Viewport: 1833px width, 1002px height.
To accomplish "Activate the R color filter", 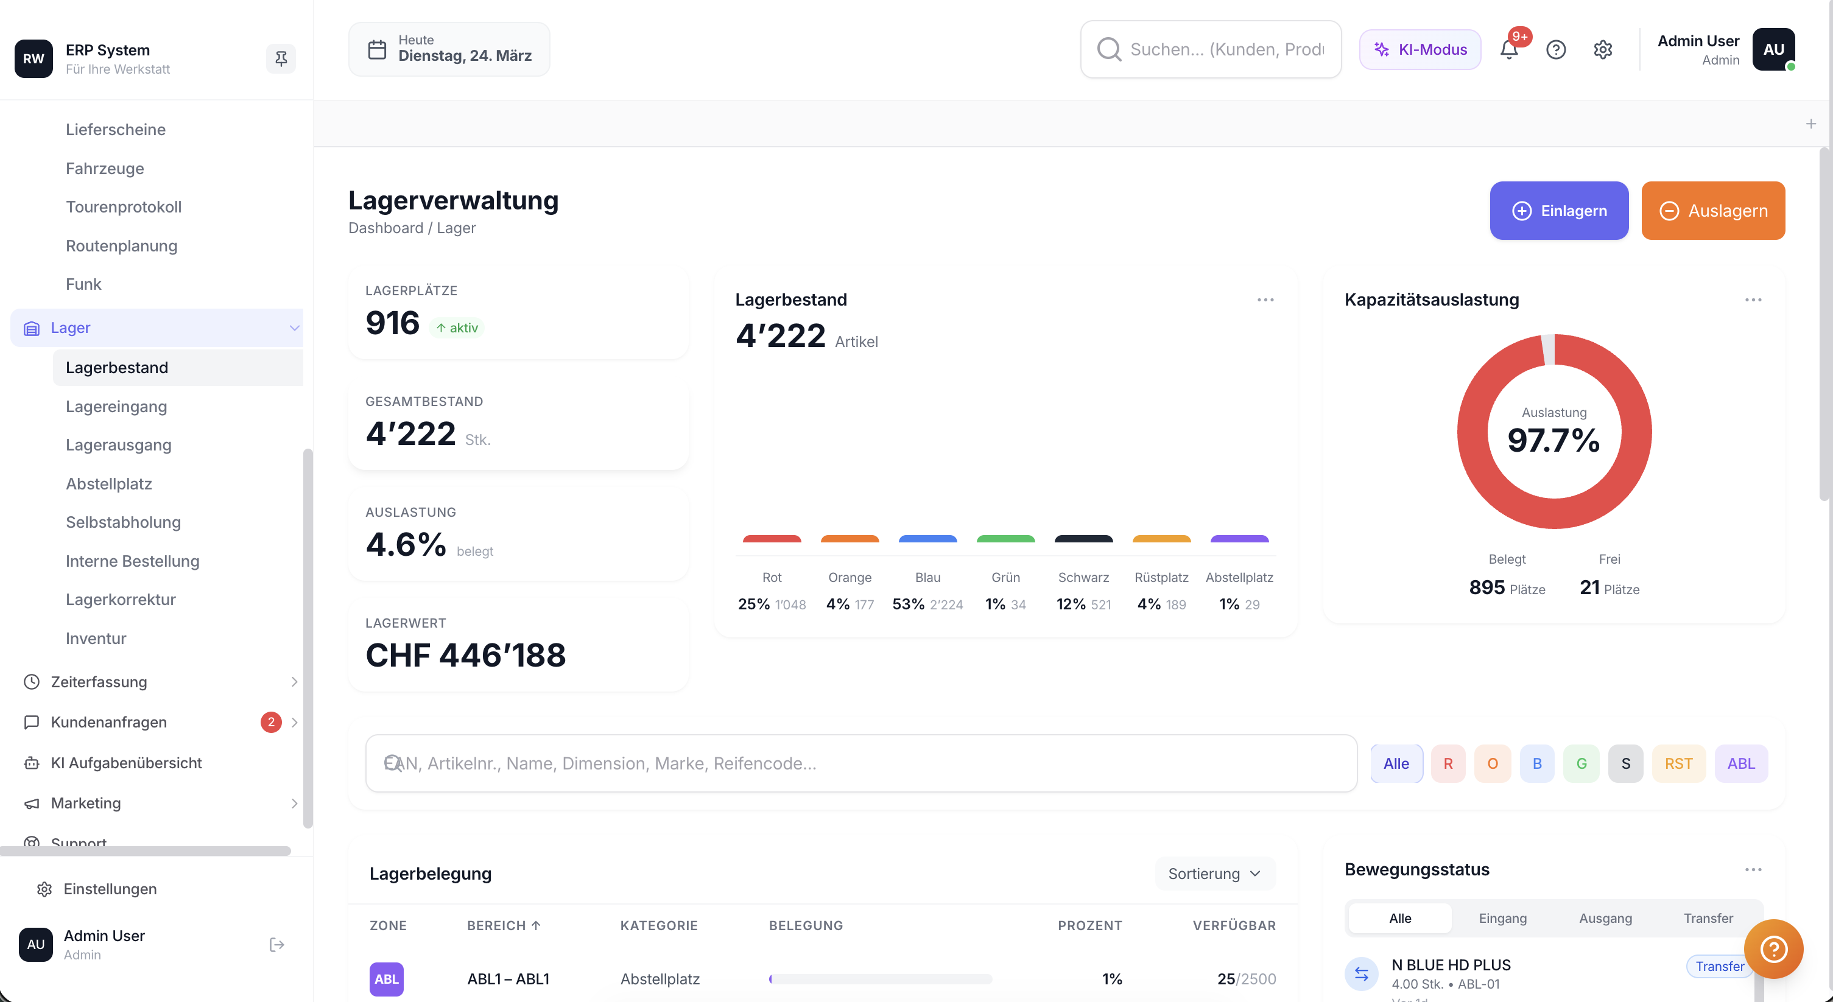I will pyautogui.click(x=1449, y=763).
